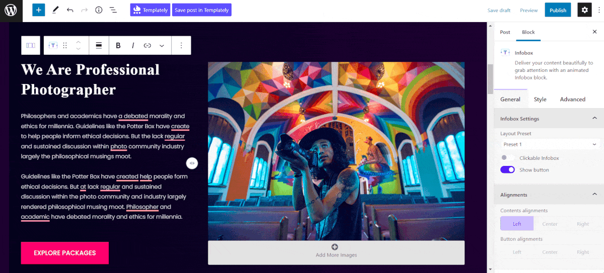Open the WordPress logo menu
The image size is (604, 273).
coord(11,10)
